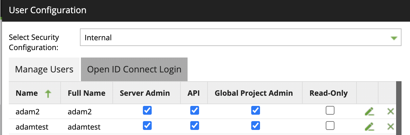Viewport: 410px width, 135px height.
Task: Edit the adam2 user with the pencil icon
Action: coord(369,111)
